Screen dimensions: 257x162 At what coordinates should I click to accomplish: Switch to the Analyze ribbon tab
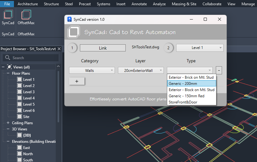pos(159,4)
